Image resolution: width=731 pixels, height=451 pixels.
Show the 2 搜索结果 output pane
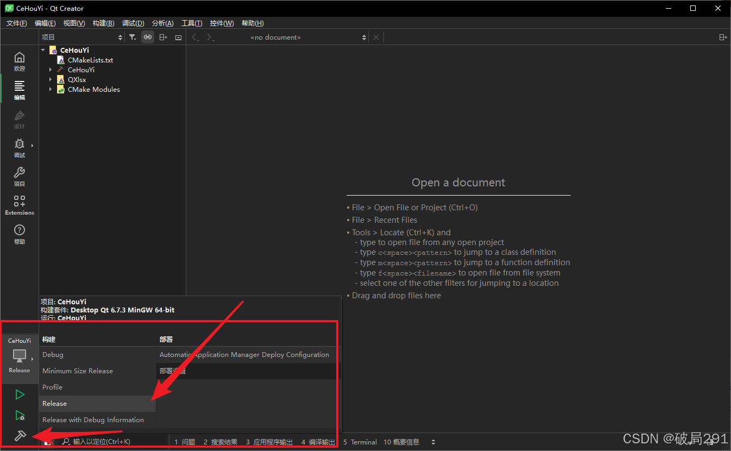click(x=220, y=442)
